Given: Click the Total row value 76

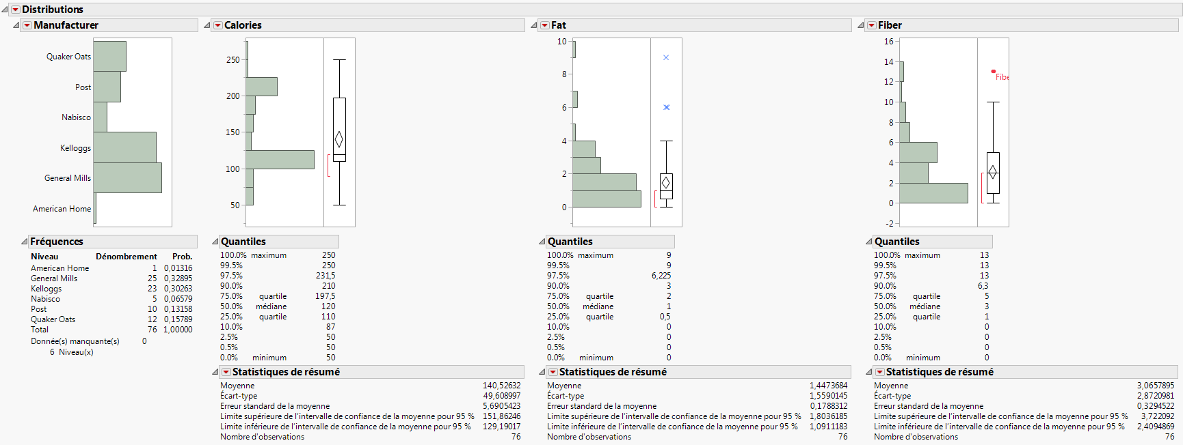Looking at the screenshot, I should pyautogui.click(x=152, y=330).
